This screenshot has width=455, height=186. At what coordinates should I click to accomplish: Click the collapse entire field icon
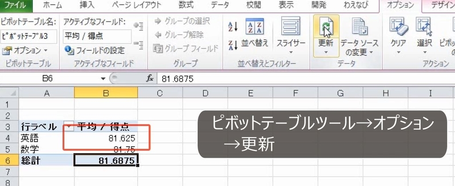[x=138, y=44]
